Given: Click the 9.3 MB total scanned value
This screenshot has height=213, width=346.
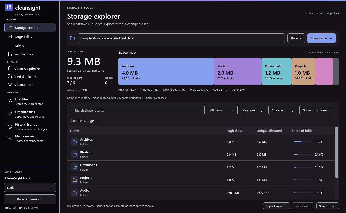Looking at the screenshot, I should 84,61.
